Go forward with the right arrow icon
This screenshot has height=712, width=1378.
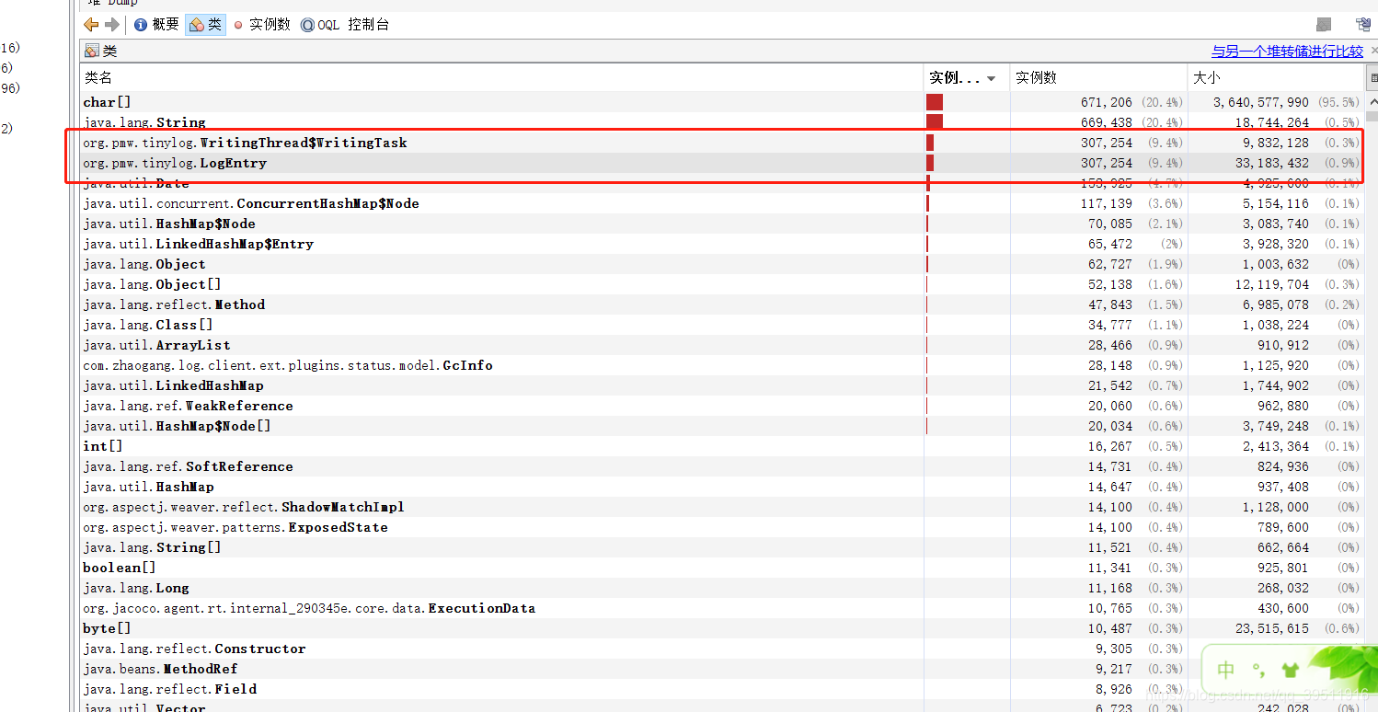[112, 25]
